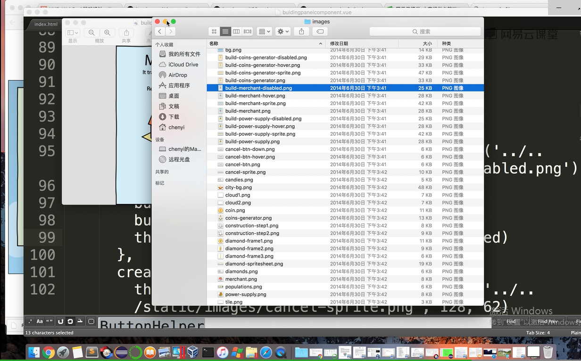Click Find Prev button in editor
Viewport: 581px width, 361px height.
point(548,321)
